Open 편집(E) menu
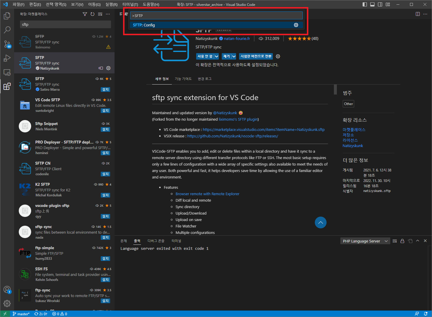Viewport: 432px width, 317px height. point(35,4)
